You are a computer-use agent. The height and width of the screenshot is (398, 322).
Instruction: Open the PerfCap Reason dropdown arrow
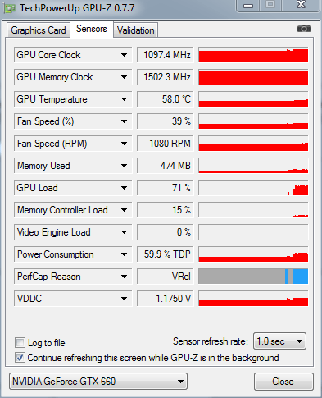124,277
